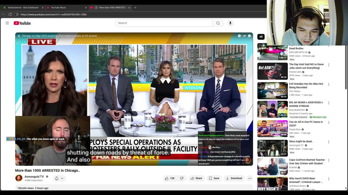Start voice search with microphone icon
Viewport: 348px width, 195px height.
(230, 23)
